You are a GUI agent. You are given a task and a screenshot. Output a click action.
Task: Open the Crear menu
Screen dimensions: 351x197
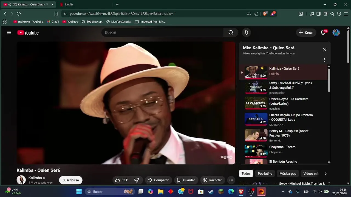pos(306,33)
